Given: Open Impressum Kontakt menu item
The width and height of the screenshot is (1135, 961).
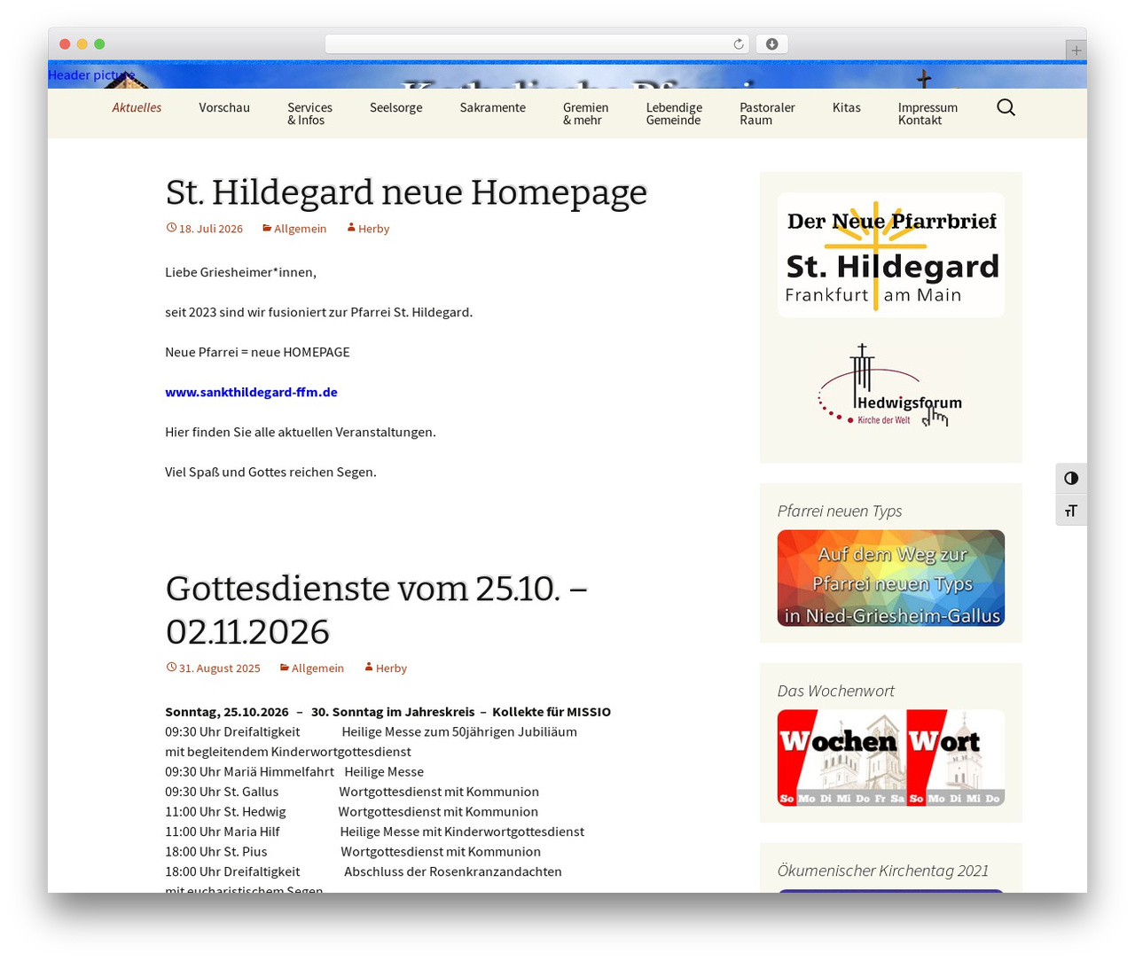Looking at the screenshot, I should point(928,113).
